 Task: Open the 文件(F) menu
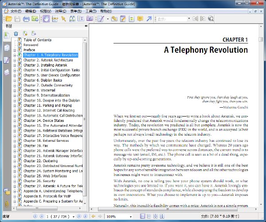16,11
